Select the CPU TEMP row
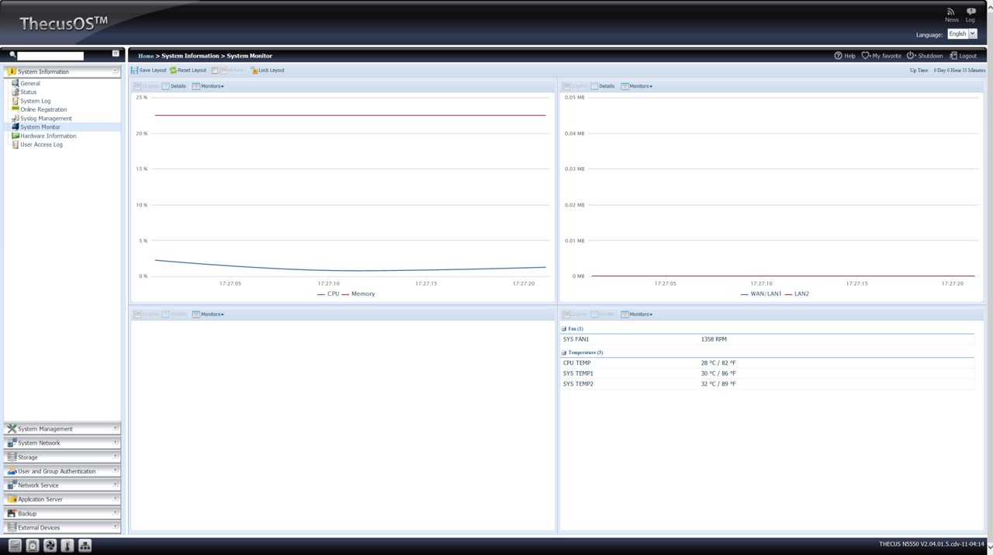993x555 pixels. (x=768, y=362)
